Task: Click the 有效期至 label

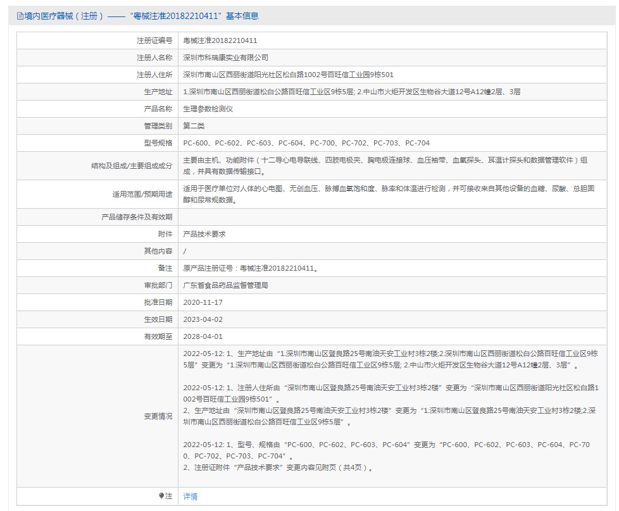Action: (x=158, y=336)
